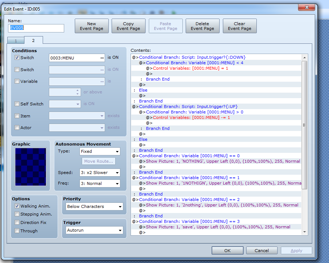This screenshot has height=263, width=329.
Task: Select the Input.trigger?{:UP} conditional branch line
Action: point(216,107)
